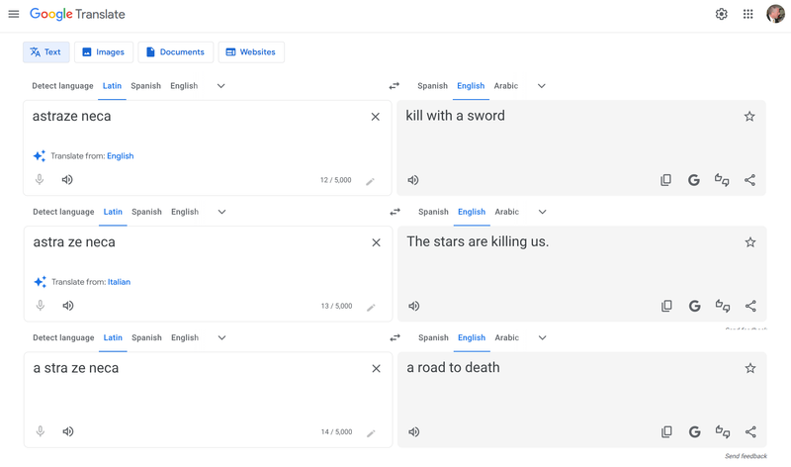Open the Google apps grid
The height and width of the screenshot is (467, 791).
[x=747, y=14]
